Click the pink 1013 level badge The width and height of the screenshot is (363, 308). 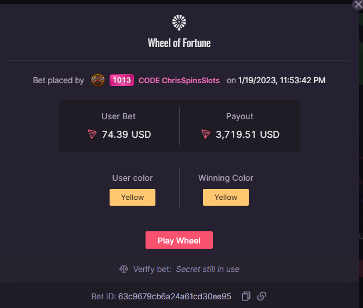122,80
